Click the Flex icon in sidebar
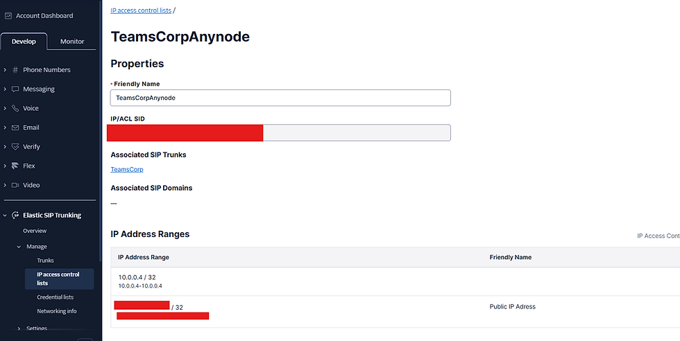Screen dimensions: 680x341 tap(15, 166)
